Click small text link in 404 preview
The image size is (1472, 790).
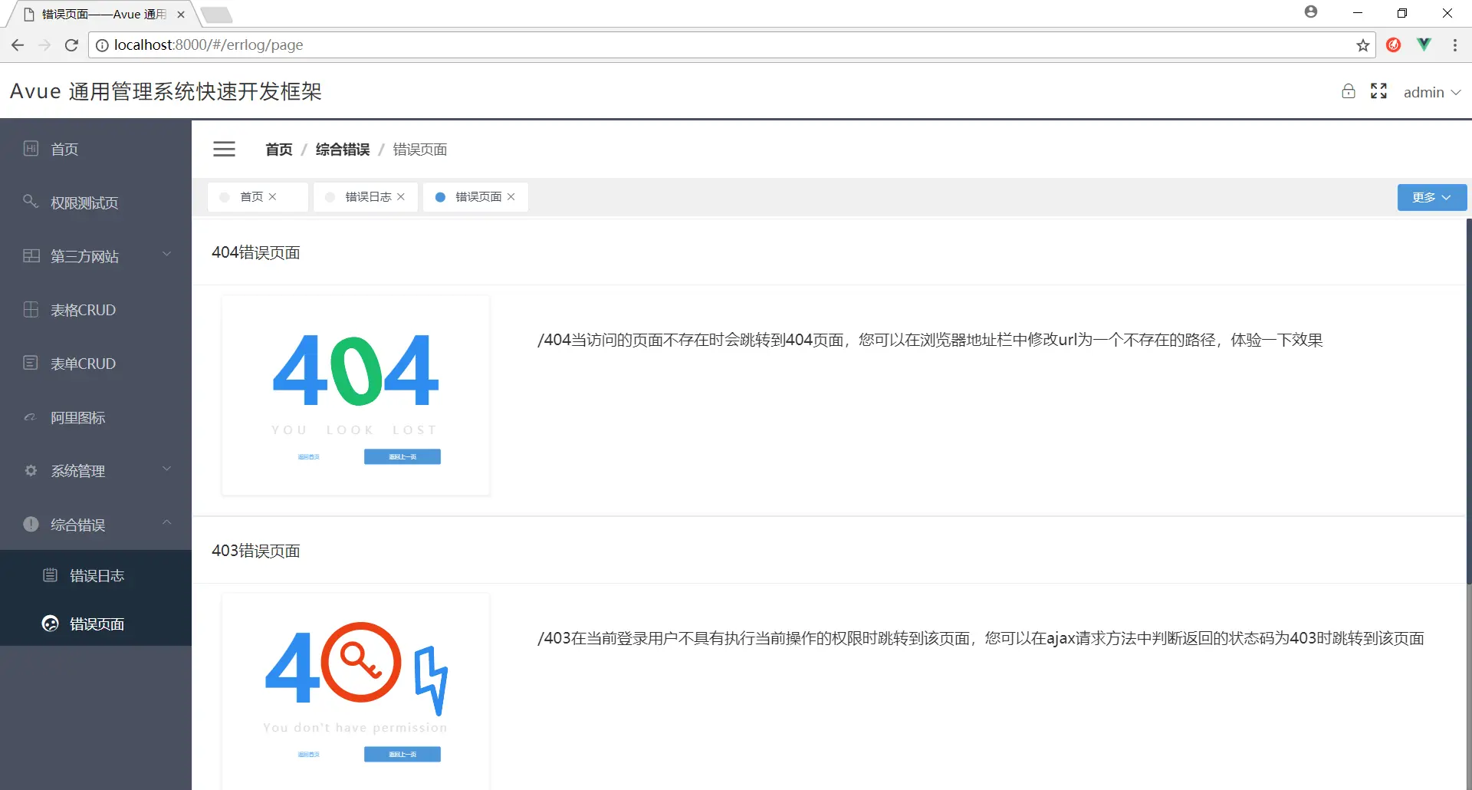point(308,456)
